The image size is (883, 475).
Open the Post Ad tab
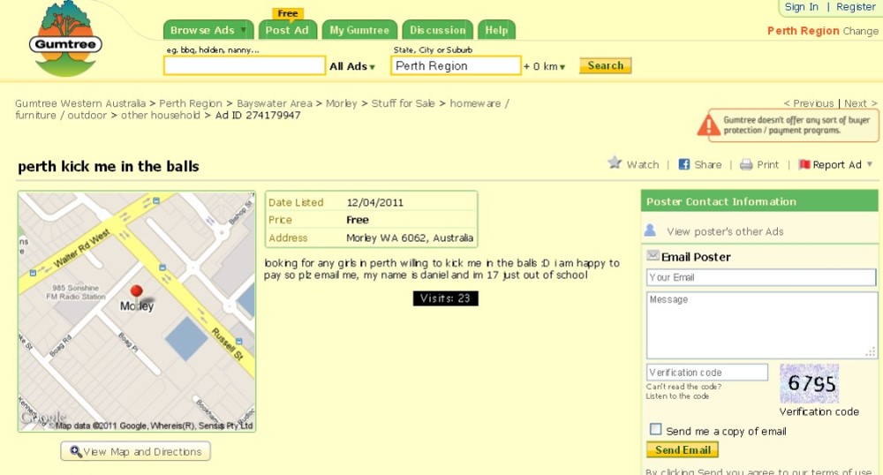pyautogui.click(x=287, y=30)
